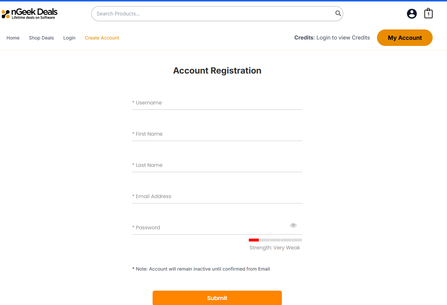Click the nGeek Deals logo
Image resolution: width=447 pixels, height=305 pixels.
pos(29,14)
